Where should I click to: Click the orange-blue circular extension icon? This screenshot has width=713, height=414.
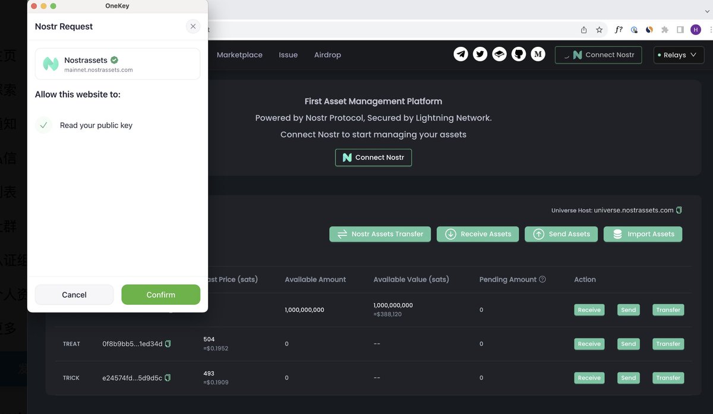pyautogui.click(x=649, y=30)
